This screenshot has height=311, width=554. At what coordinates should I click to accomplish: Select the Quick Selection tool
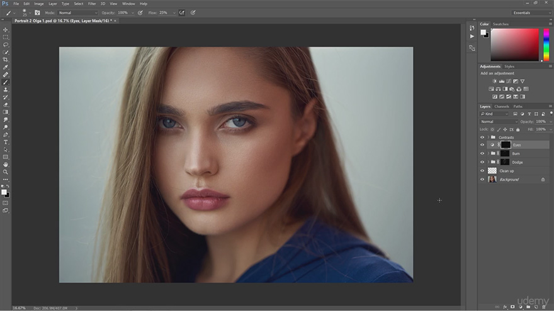(x=5, y=53)
